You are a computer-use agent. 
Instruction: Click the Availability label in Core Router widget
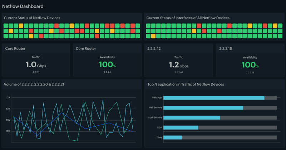pyautogui.click(x=107, y=57)
